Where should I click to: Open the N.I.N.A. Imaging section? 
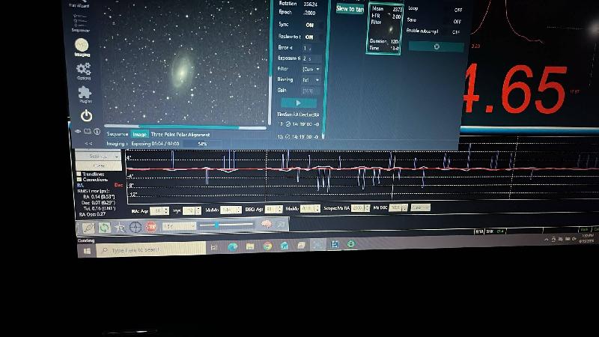82,48
